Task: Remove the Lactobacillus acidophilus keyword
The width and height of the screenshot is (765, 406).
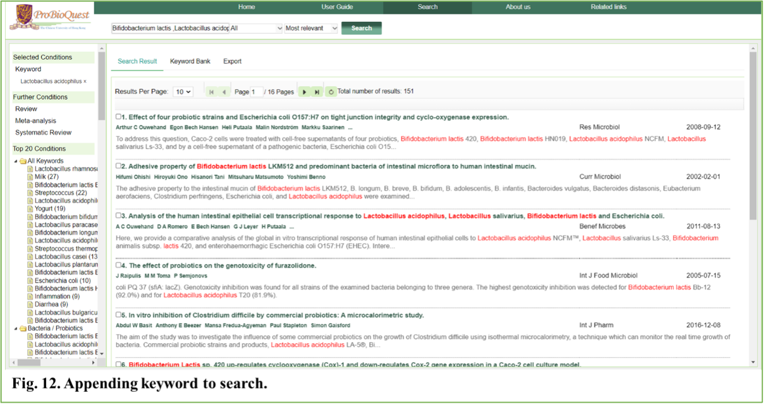Action: click(x=85, y=81)
